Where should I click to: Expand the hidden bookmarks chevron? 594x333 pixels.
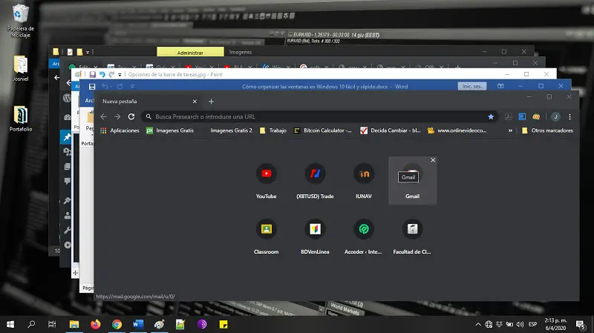click(510, 131)
